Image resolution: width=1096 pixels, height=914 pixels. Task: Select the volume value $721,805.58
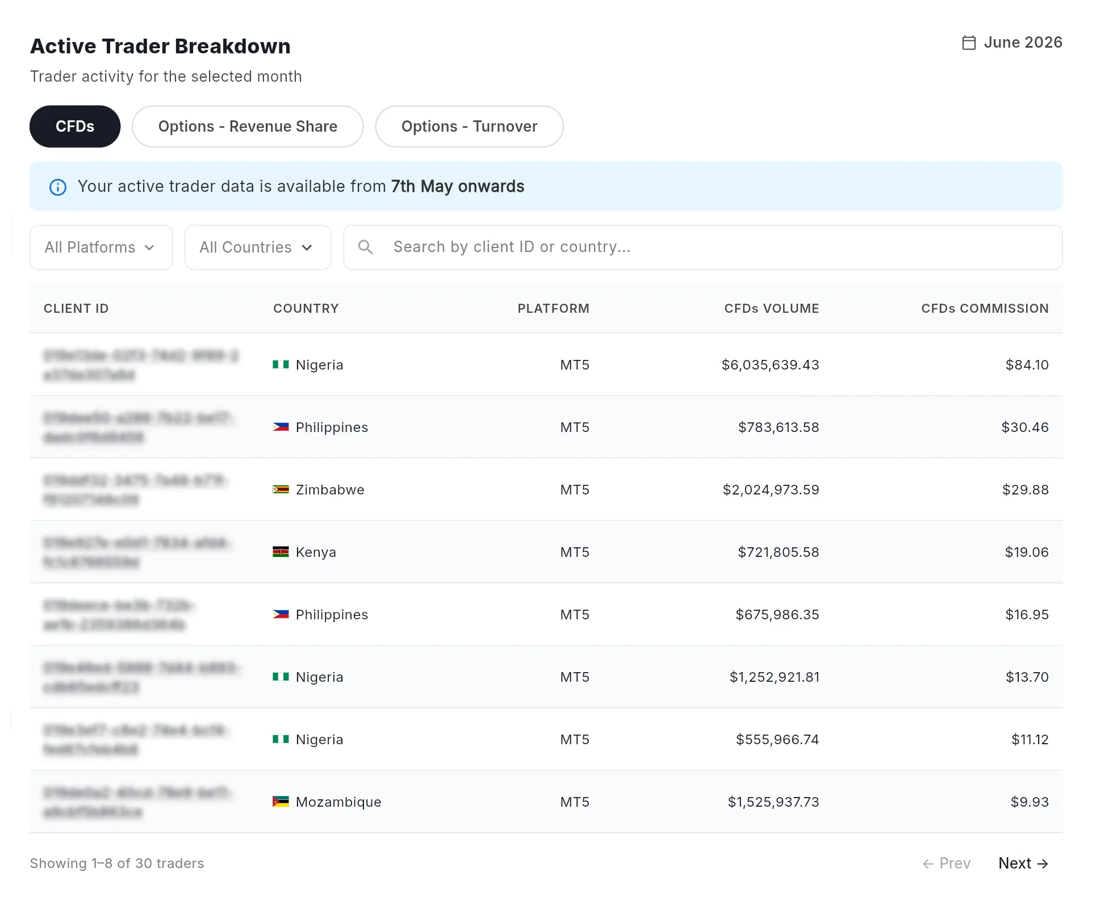[x=779, y=552]
